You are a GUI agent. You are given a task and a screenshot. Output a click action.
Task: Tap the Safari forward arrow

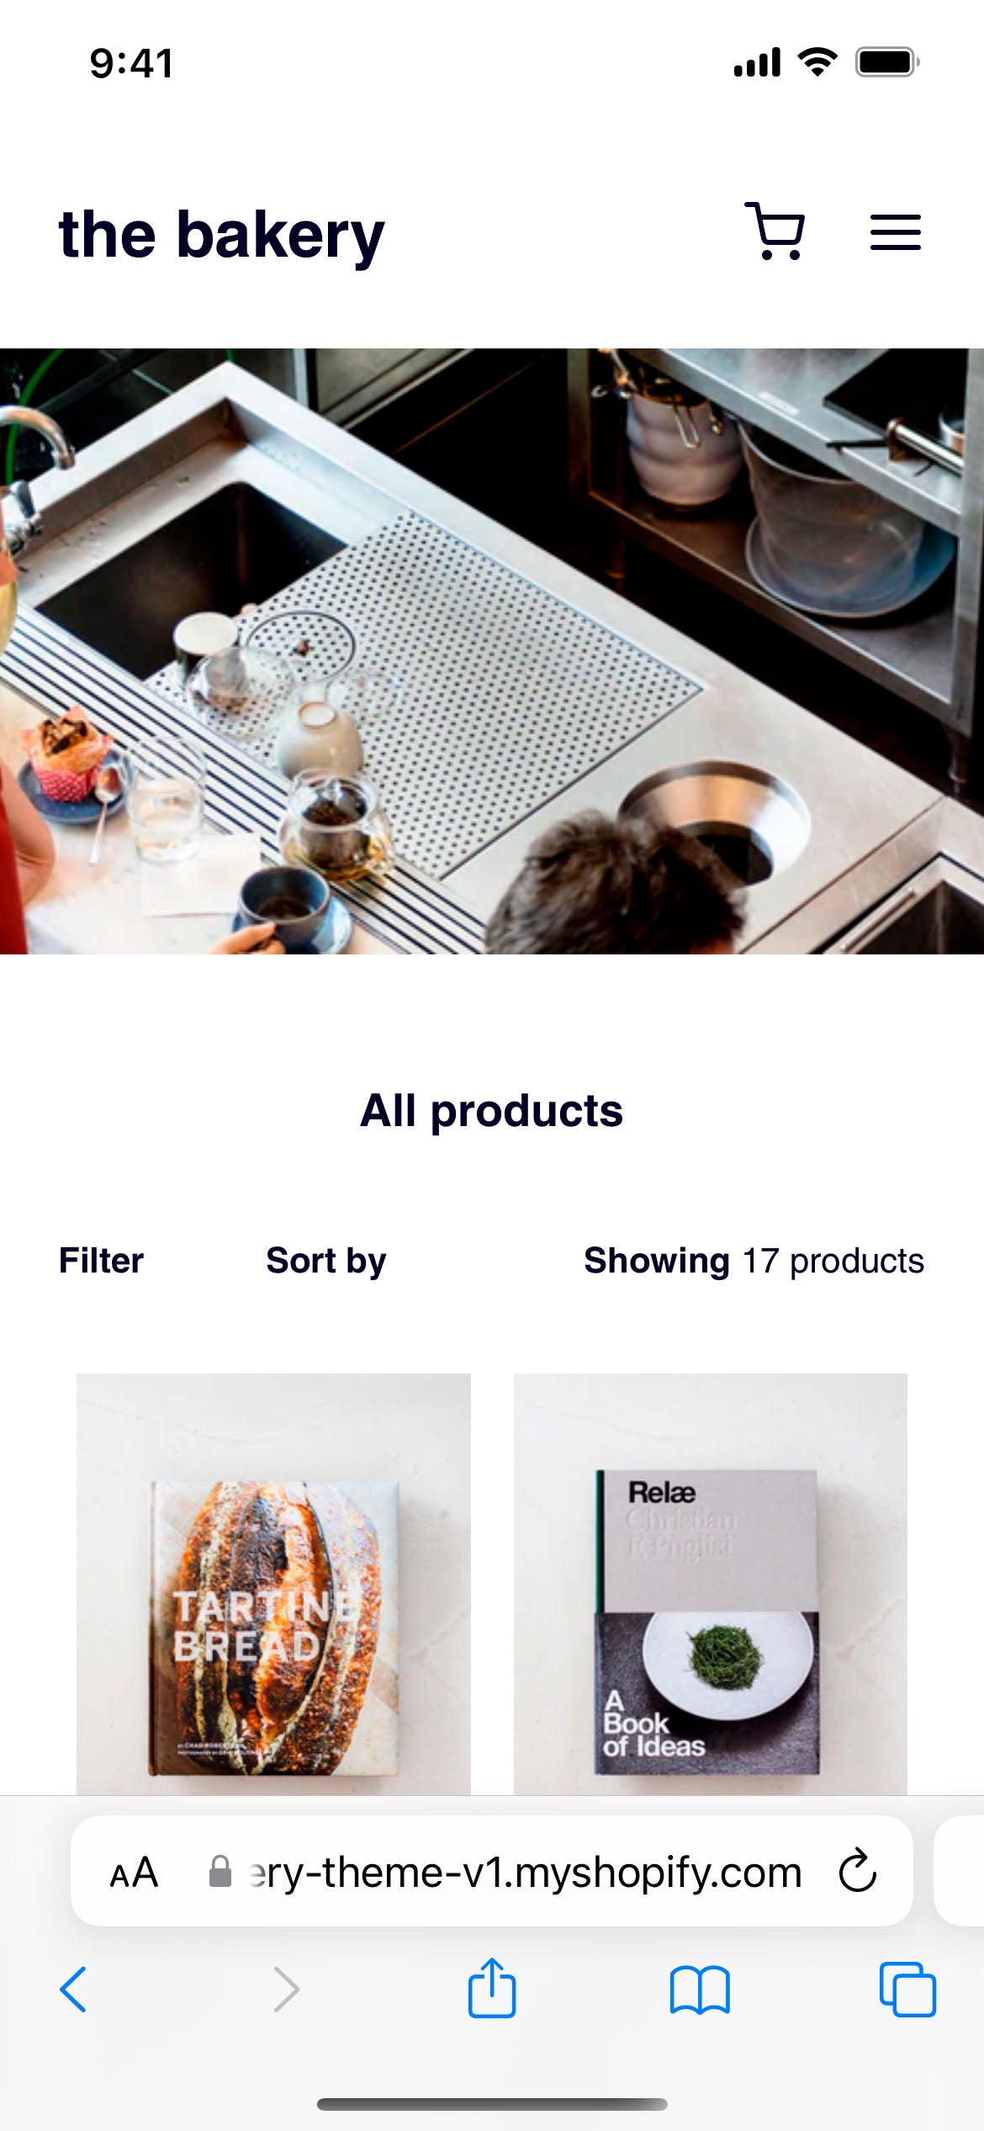coord(286,1990)
